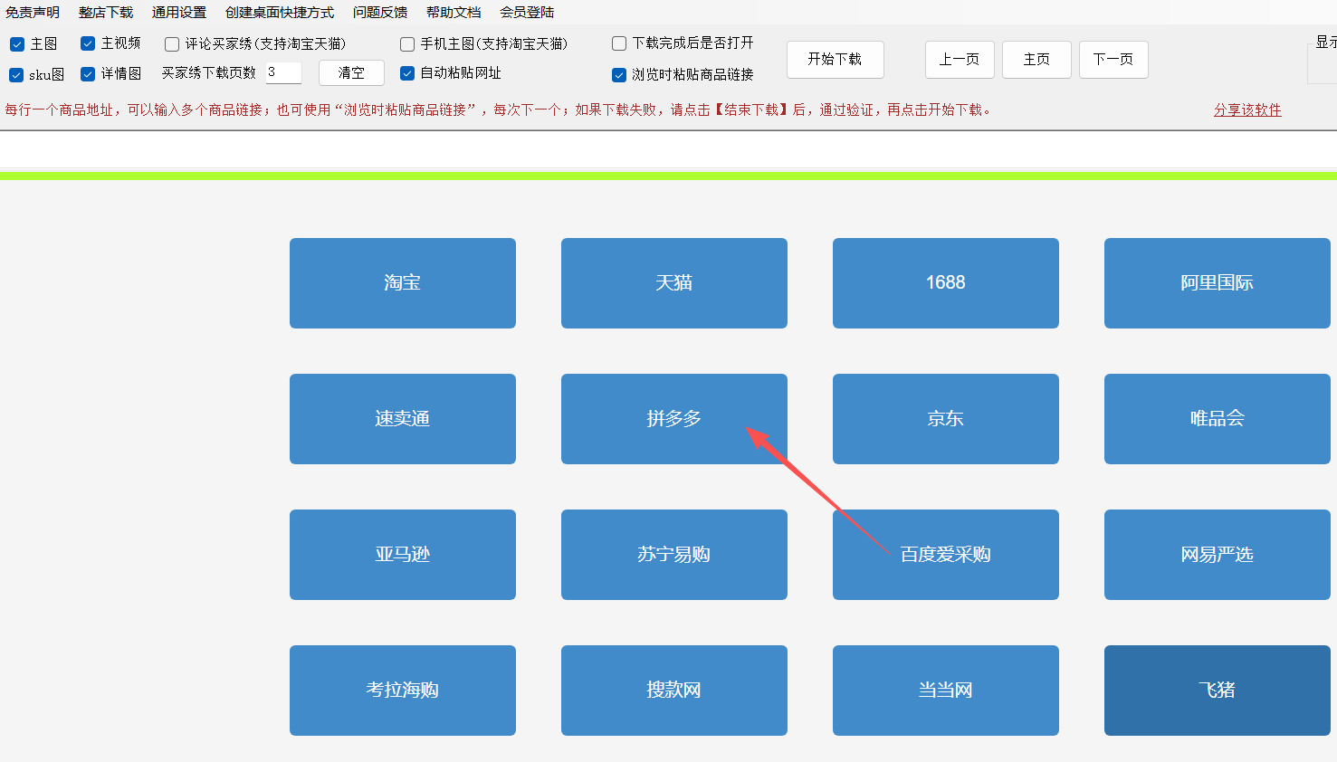Viewport: 1337px width, 762px height.
Task: Select the 百度爱采购 platform tile
Action: tap(946, 555)
